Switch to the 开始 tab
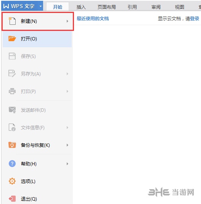Viewport: 201px width, 204px height. coord(58,7)
